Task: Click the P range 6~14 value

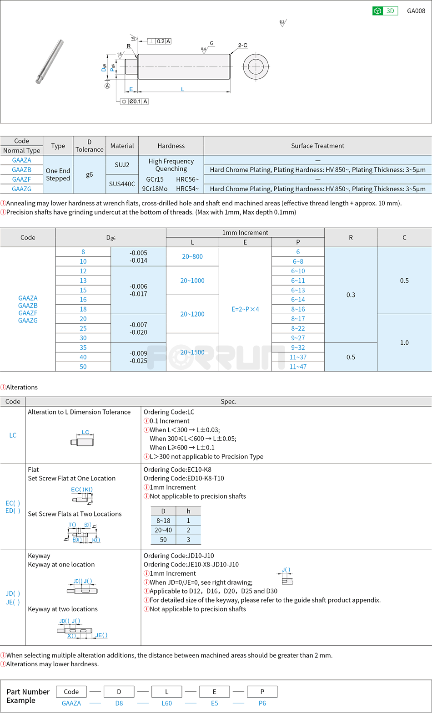Action: 298,300
